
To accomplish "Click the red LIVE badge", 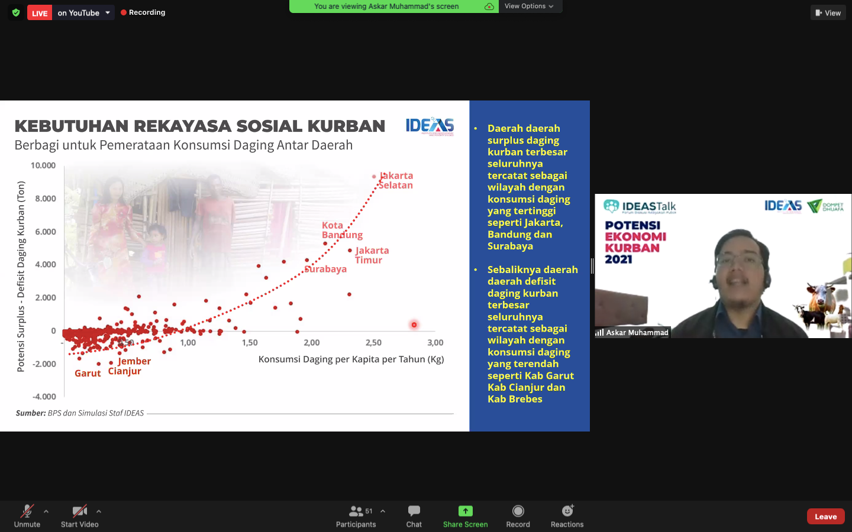I will coord(40,12).
